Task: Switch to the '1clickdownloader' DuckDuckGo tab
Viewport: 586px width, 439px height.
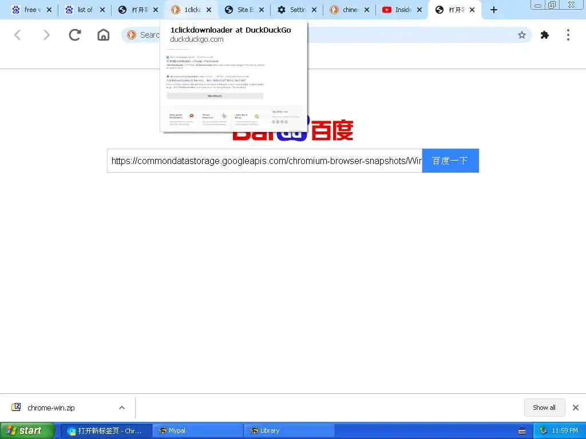Action: (186, 10)
